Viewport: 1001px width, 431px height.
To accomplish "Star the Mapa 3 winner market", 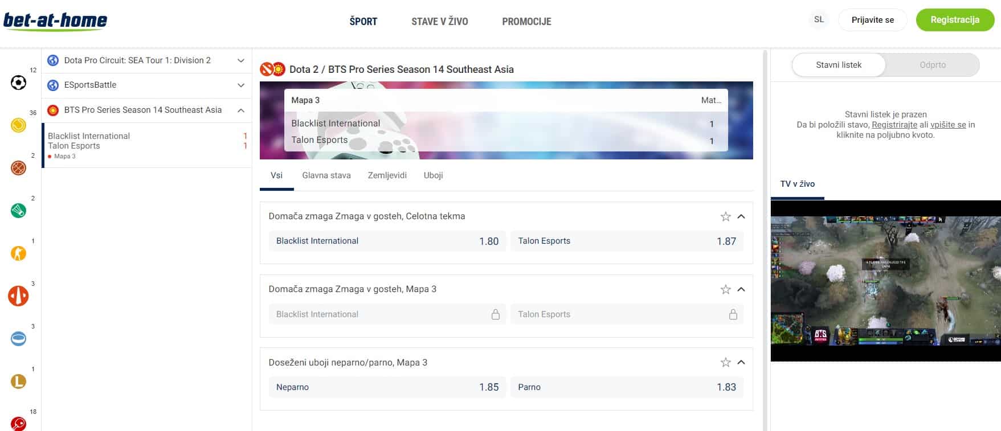I will (x=725, y=289).
